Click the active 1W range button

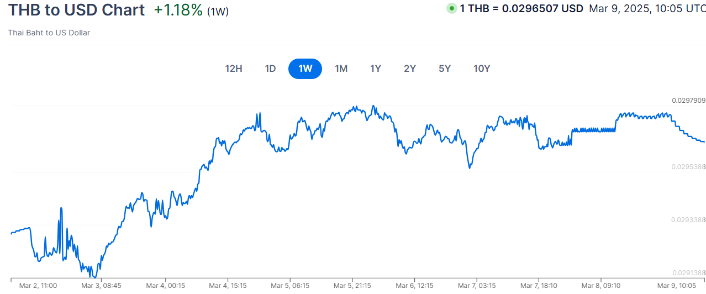[x=305, y=69]
